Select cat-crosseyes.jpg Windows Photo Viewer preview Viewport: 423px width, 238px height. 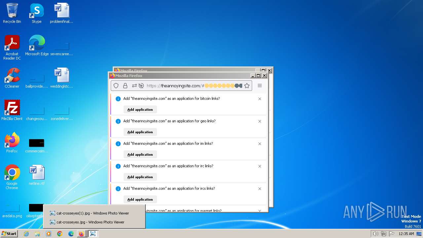pyautogui.click(x=94, y=222)
